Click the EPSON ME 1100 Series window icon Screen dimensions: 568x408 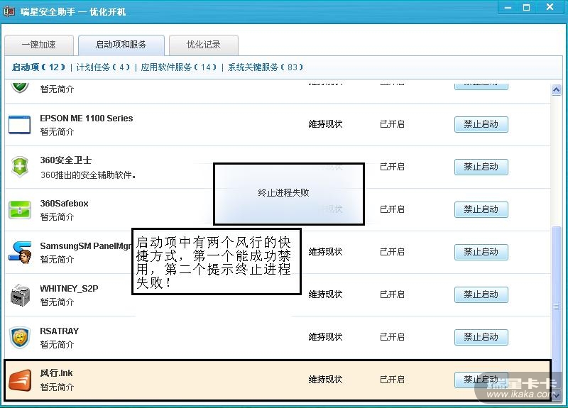(19, 125)
